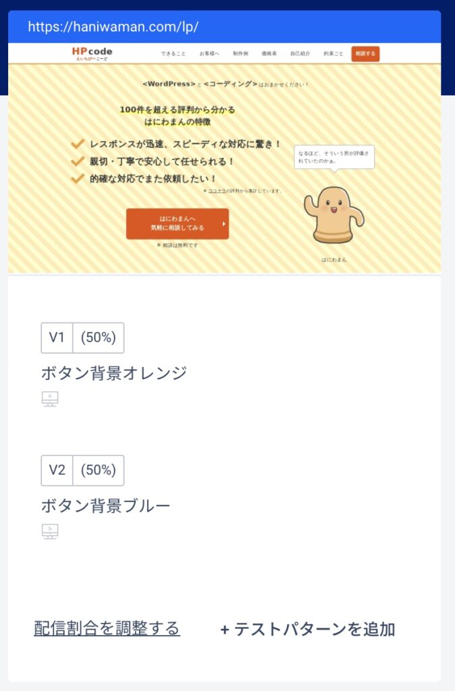The height and width of the screenshot is (691, 455).
Task: Click the checkmark beside レスポンスが迅速
Action: [78, 144]
